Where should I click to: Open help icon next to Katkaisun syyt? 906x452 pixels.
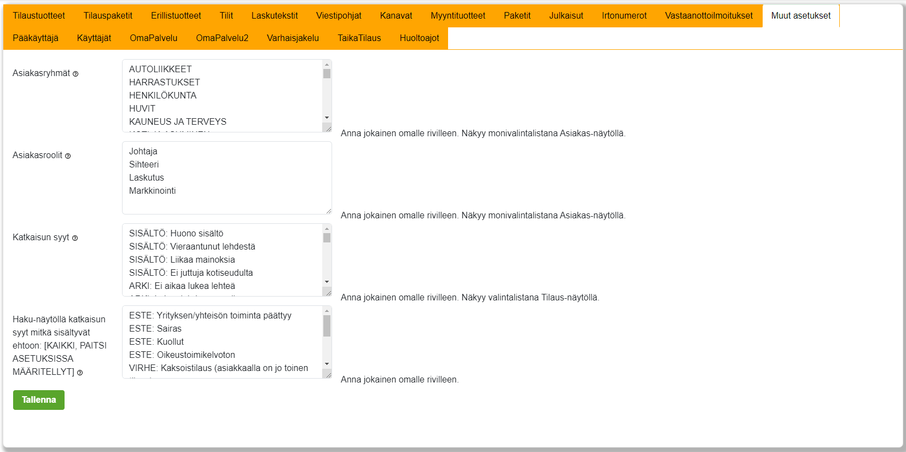click(75, 238)
